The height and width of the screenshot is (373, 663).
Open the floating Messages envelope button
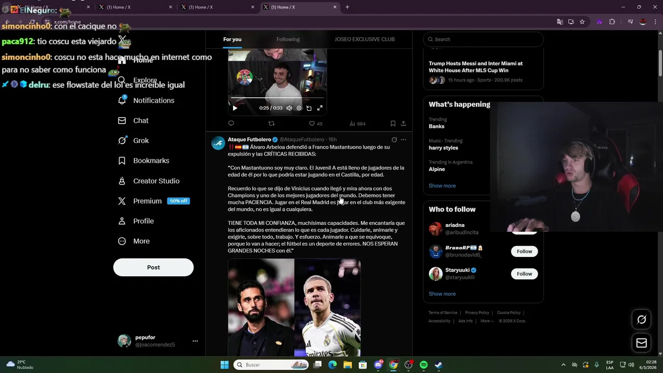[641, 343]
